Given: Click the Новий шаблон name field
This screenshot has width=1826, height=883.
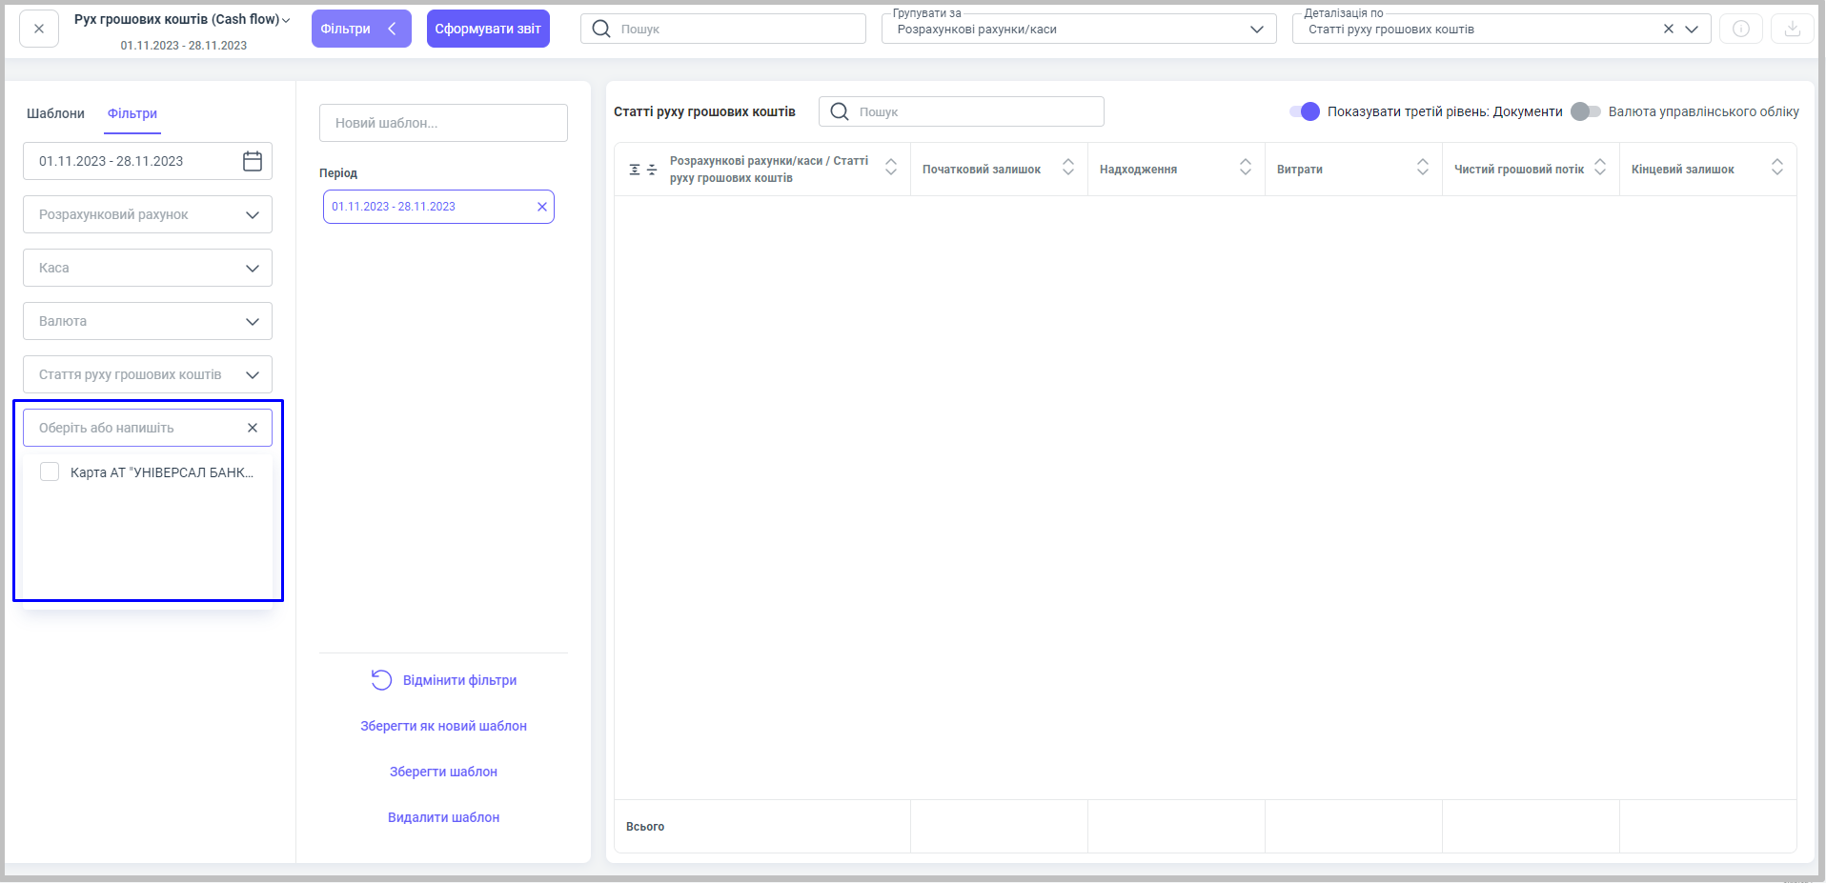Looking at the screenshot, I should click(x=443, y=123).
